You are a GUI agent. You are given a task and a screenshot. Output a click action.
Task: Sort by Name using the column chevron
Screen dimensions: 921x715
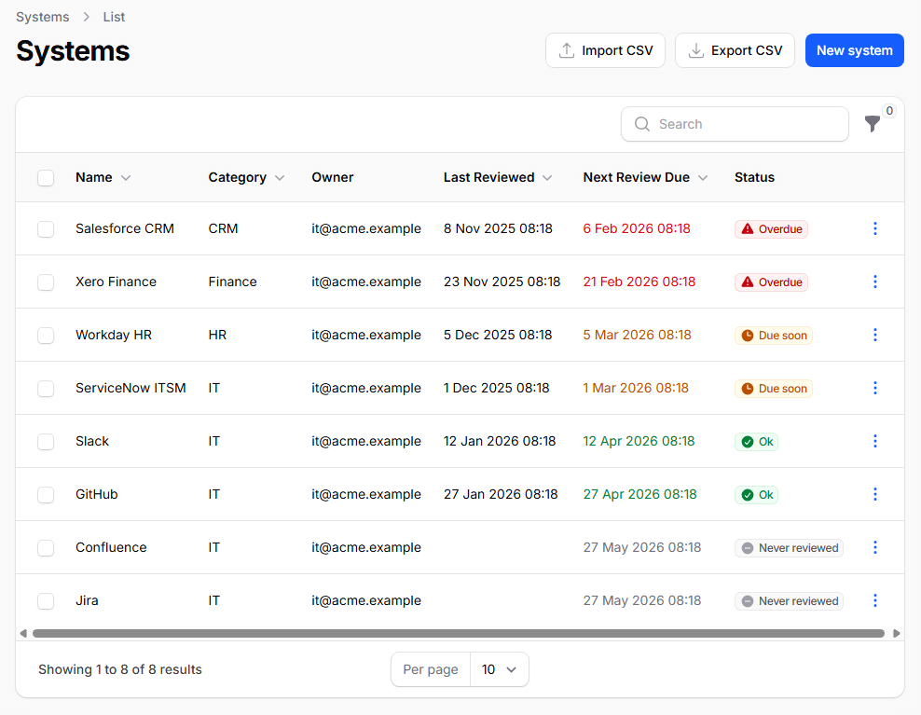point(127,177)
